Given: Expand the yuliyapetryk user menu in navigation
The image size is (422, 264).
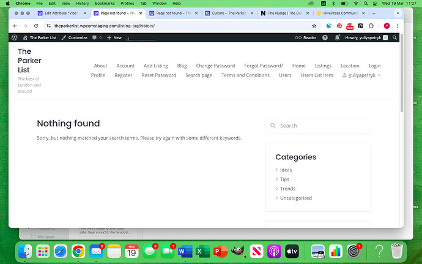Looking at the screenshot, I should [361, 75].
